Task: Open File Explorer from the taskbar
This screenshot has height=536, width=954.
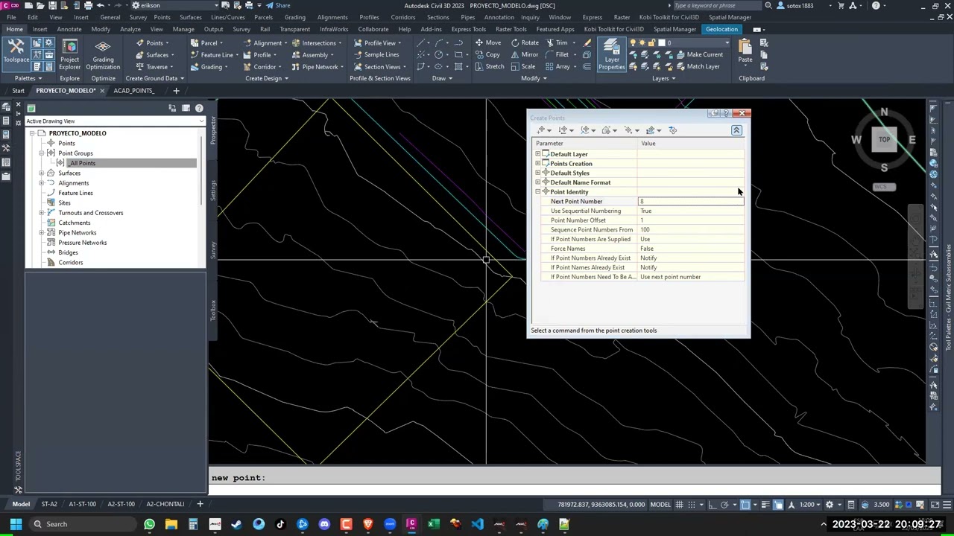Action: point(171,524)
